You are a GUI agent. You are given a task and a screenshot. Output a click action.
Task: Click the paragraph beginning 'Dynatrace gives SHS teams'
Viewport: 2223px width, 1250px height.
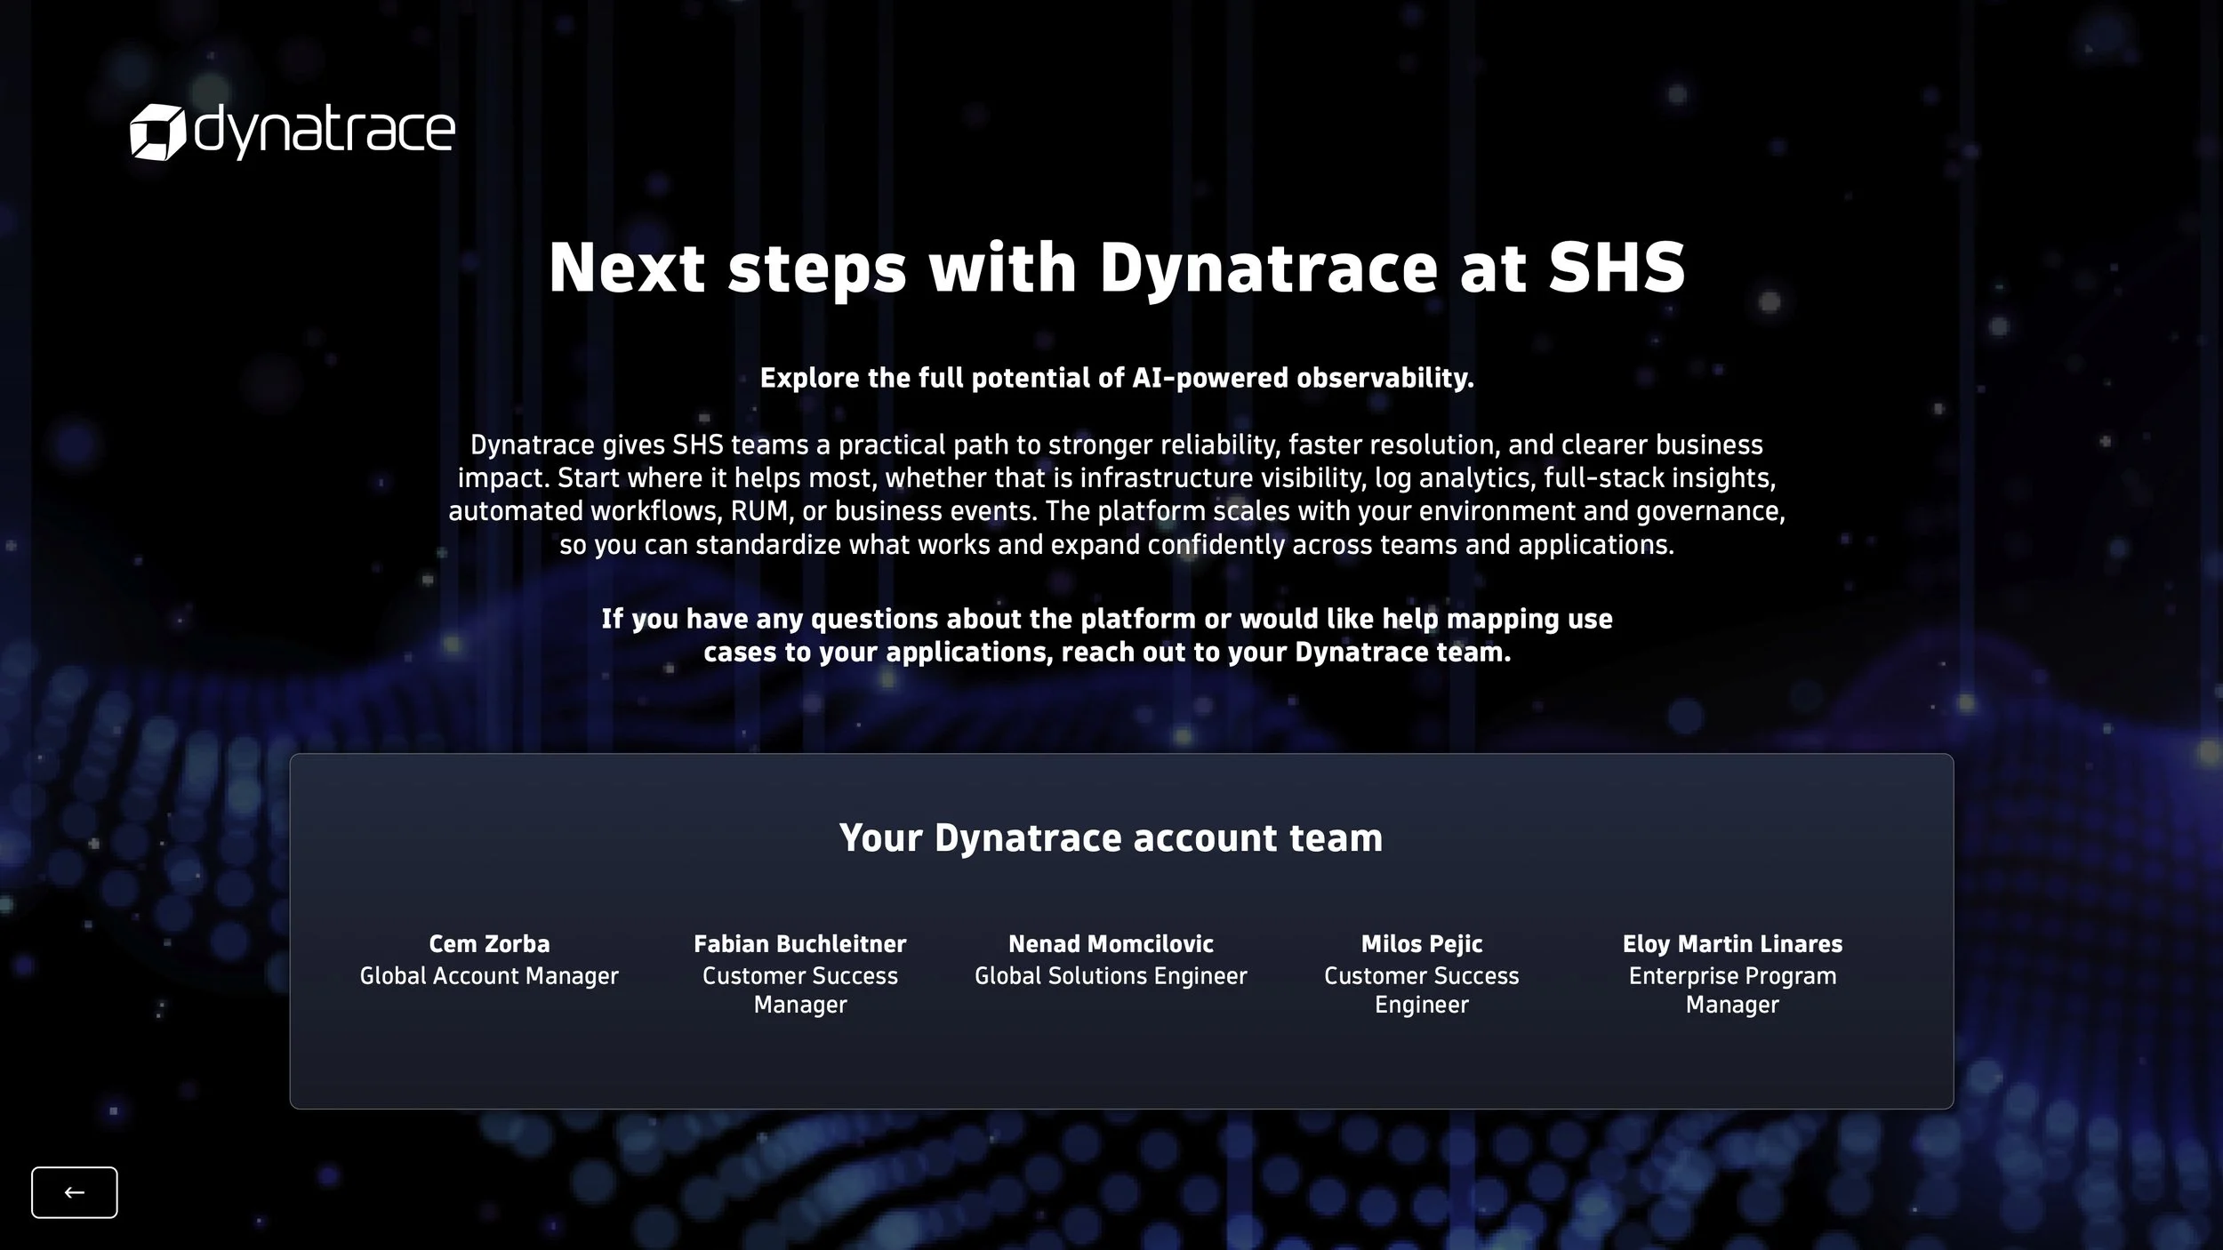click(1117, 494)
